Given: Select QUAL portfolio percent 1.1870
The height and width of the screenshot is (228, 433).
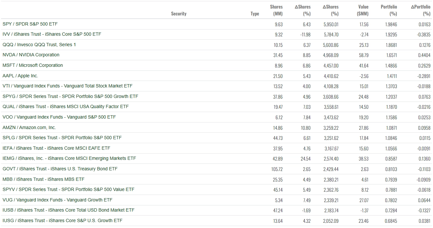Looking at the screenshot, I should (x=391, y=107).
